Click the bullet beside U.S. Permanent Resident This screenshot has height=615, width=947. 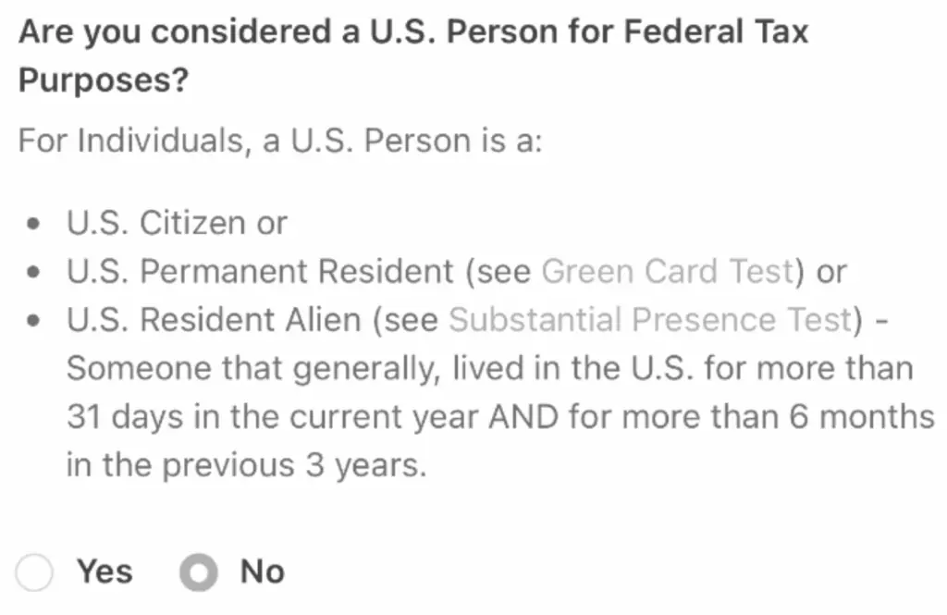pos(34,273)
